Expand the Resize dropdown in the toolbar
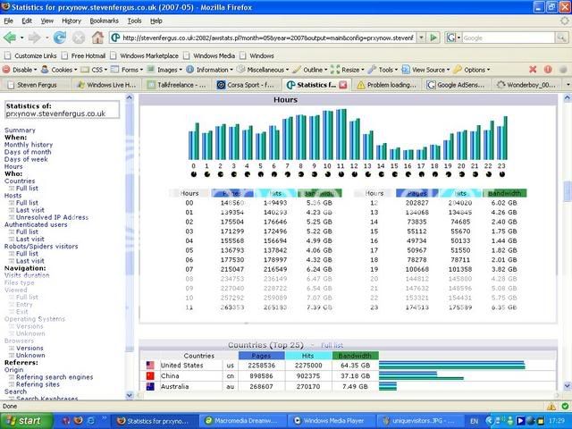The image size is (572, 429). (x=347, y=69)
